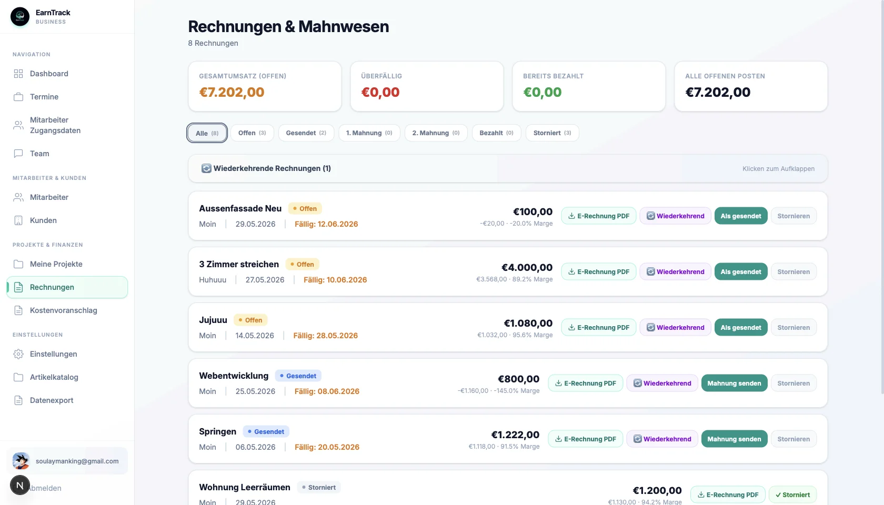Set 3 Zimmer streichen as Wiederkehrend
The width and height of the screenshot is (884, 505).
point(676,272)
